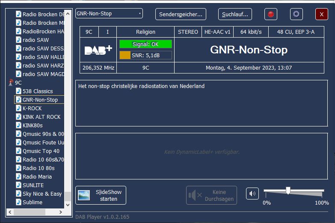Viewport: 335px width, 223px height.
Task: Click the music note icon beside K-ROCK
Action: coord(18,108)
